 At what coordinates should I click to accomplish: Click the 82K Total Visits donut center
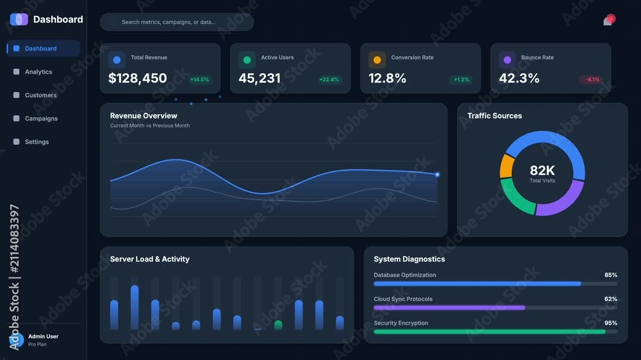click(542, 173)
